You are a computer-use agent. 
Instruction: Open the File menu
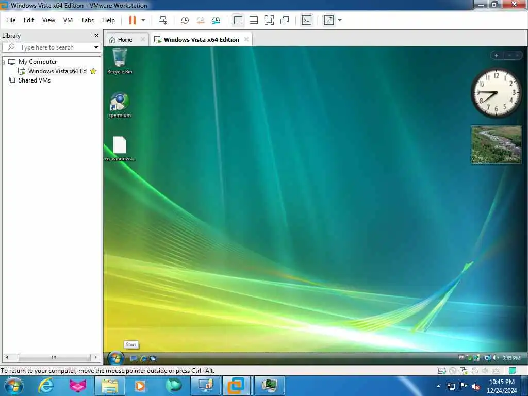[x=11, y=20]
